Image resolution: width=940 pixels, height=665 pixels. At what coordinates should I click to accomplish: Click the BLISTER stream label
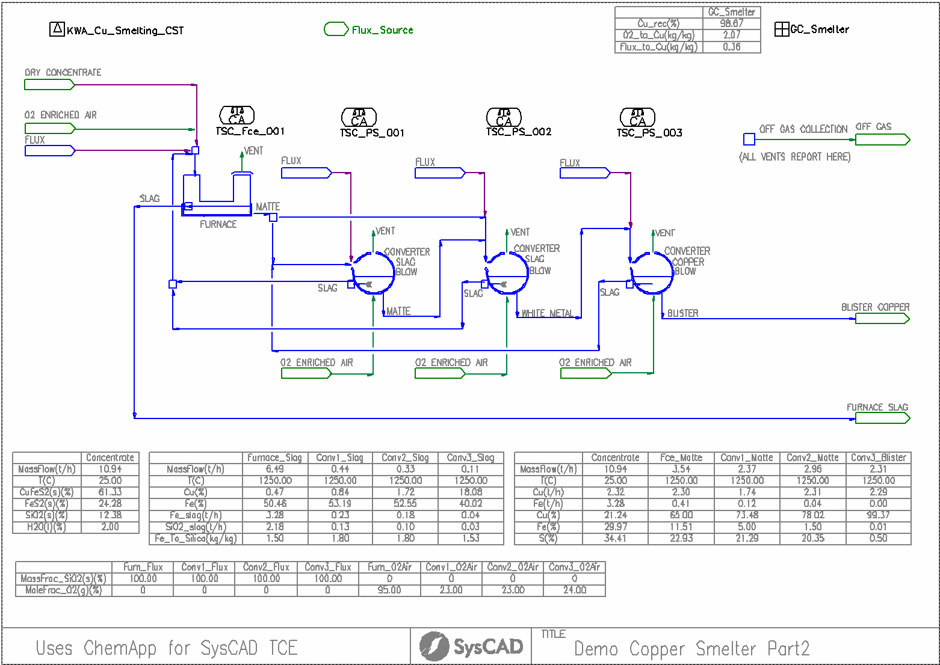(683, 313)
